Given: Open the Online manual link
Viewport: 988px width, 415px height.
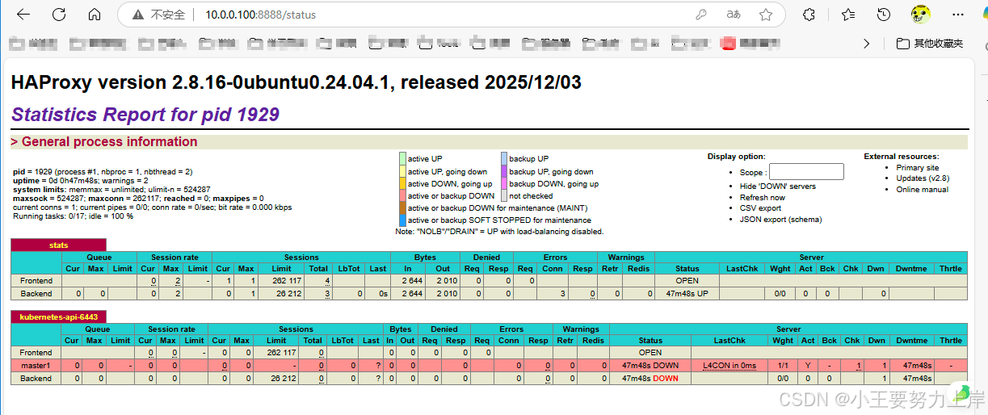Looking at the screenshot, I should [x=922, y=190].
